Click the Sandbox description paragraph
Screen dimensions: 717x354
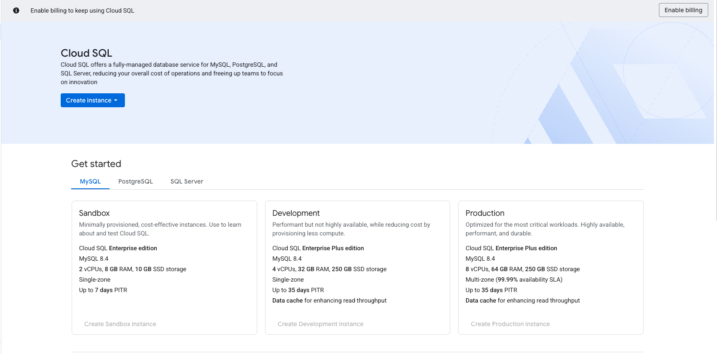click(x=160, y=229)
